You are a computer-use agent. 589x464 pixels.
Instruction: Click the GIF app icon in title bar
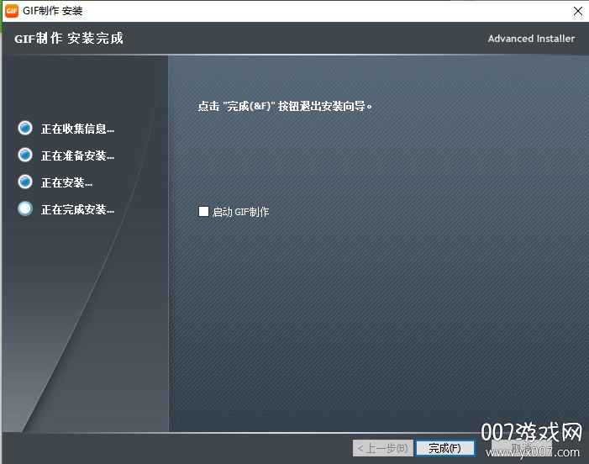(x=12, y=11)
